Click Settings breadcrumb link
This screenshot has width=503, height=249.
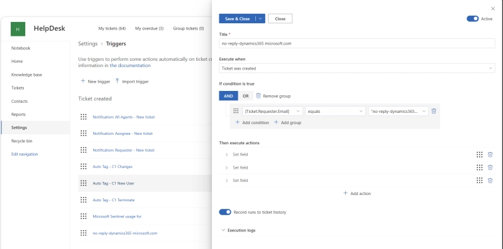pos(88,43)
